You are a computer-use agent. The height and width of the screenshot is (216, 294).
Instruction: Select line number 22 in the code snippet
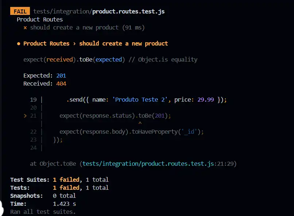34,132
